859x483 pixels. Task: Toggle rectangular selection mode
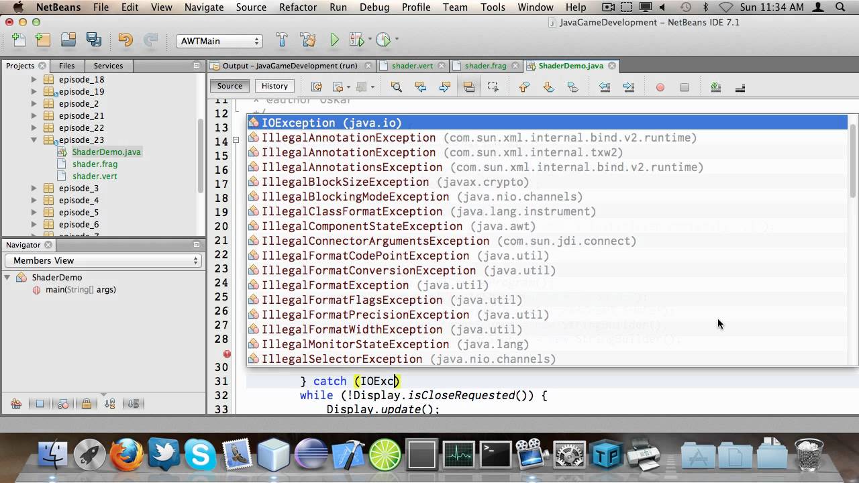[493, 87]
